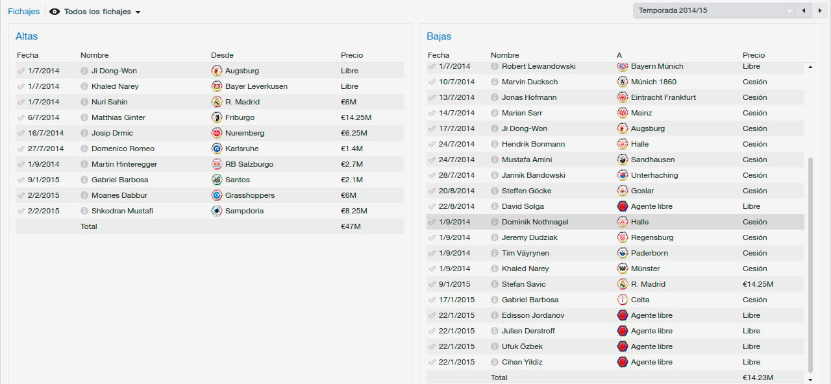Viewport: 831px width, 384px height.
Task: Click the Agente libre badge for David Solga
Action: pos(623,206)
